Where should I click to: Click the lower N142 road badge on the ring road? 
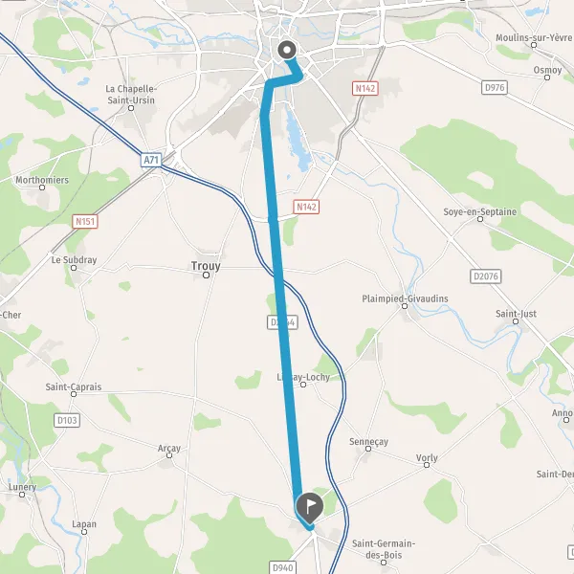[306, 207]
